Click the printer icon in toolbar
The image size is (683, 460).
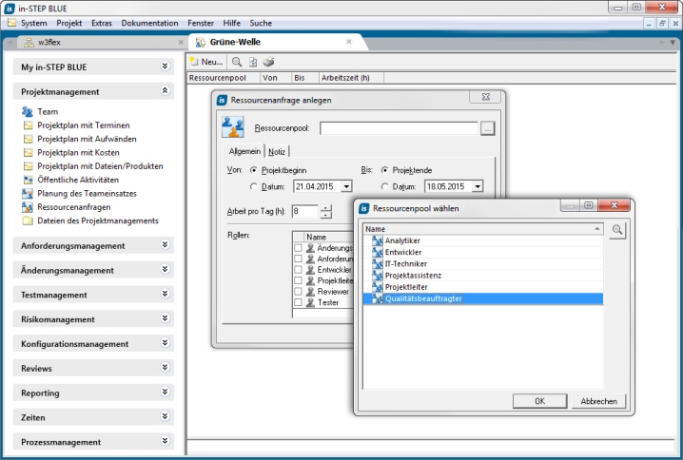(x=268, y=62)
